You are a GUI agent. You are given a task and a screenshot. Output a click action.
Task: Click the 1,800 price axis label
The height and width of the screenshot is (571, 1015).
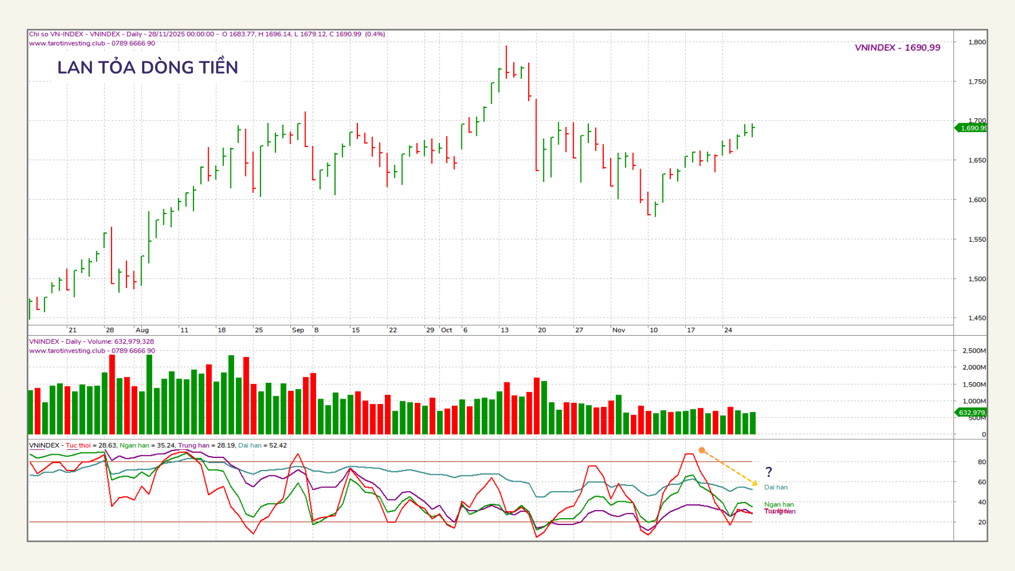click(976, 42)
